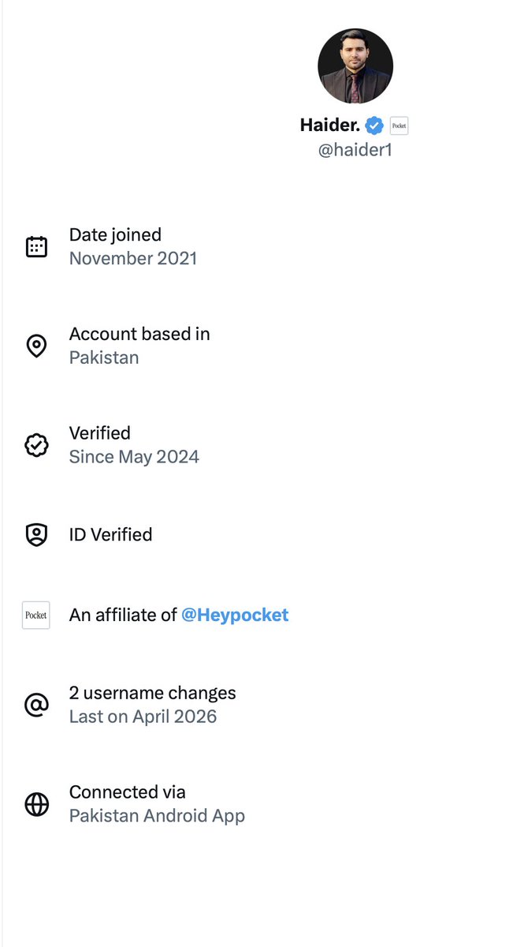The image size is (513, 947).
Task: Click the location pin icon
Action: point(36,346)
